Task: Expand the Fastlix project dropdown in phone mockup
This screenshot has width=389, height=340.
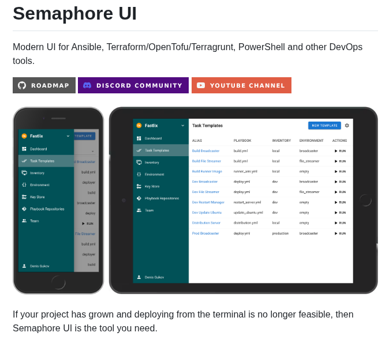Action: [68, 136]
